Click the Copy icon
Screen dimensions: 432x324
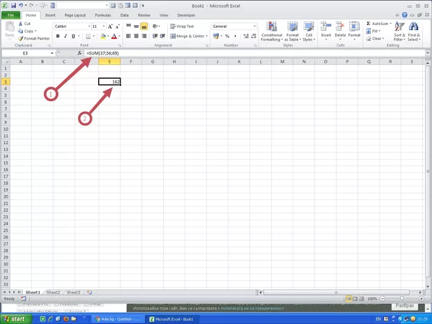coord(20,31)
